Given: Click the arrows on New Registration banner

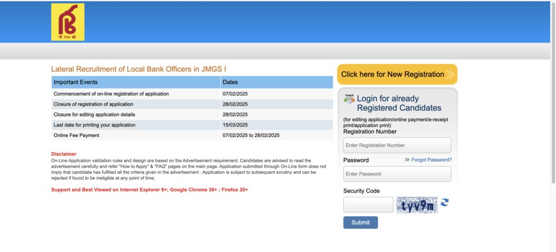Looking at the screenshot, I should point(450,74).
